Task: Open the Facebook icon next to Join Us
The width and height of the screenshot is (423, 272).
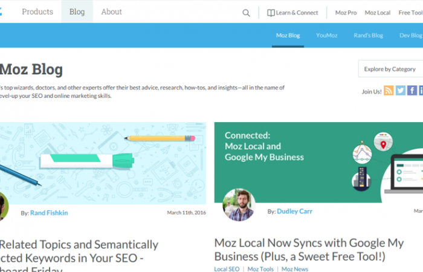Action: coord(412,91)
